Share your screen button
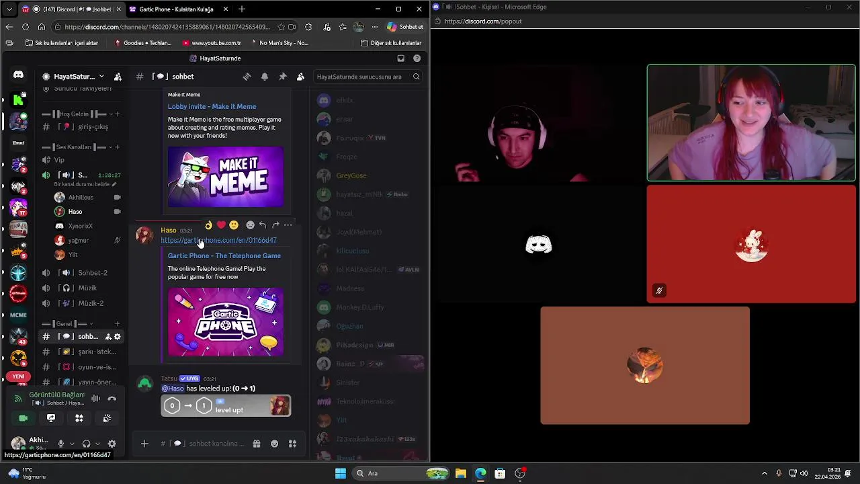860x484 pixels. pos(51,418)
